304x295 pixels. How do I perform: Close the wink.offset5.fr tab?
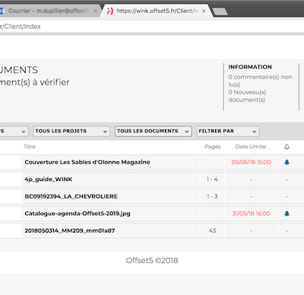click(x=204, y=11)
